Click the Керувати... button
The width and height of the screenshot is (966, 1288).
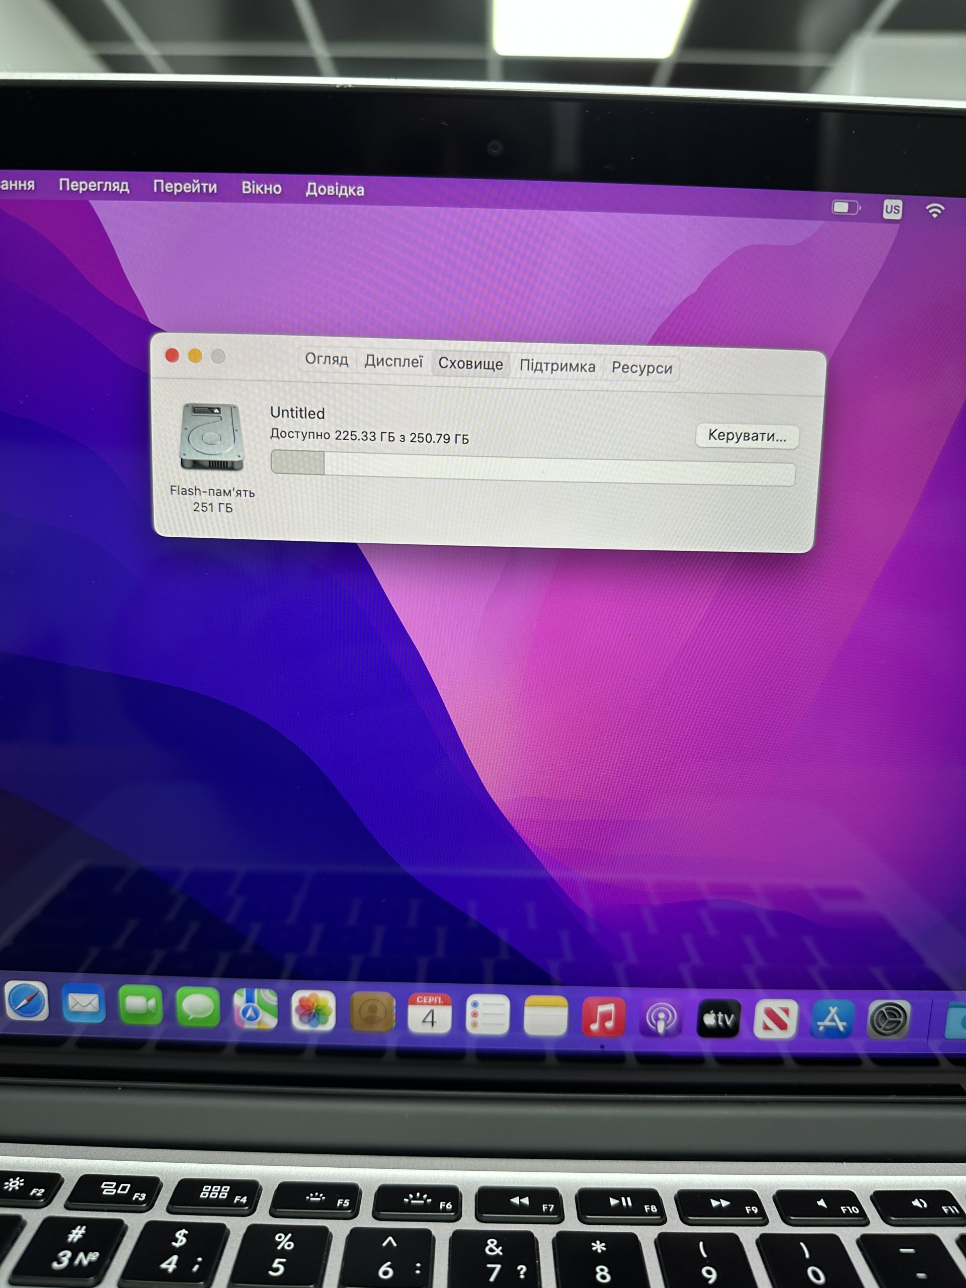coord(747,436)
